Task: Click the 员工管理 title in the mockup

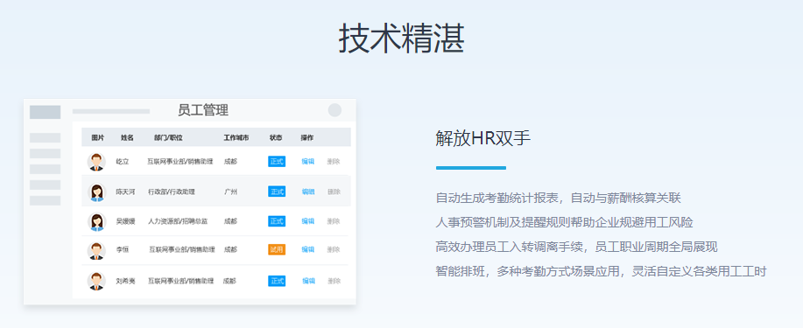Action: click(203, 110)
